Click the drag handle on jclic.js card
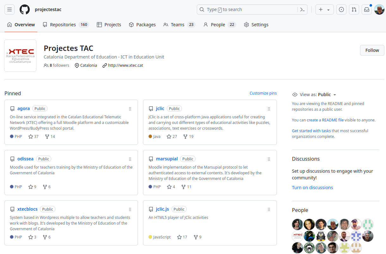386x254 pixels. [x=269, y=209]
